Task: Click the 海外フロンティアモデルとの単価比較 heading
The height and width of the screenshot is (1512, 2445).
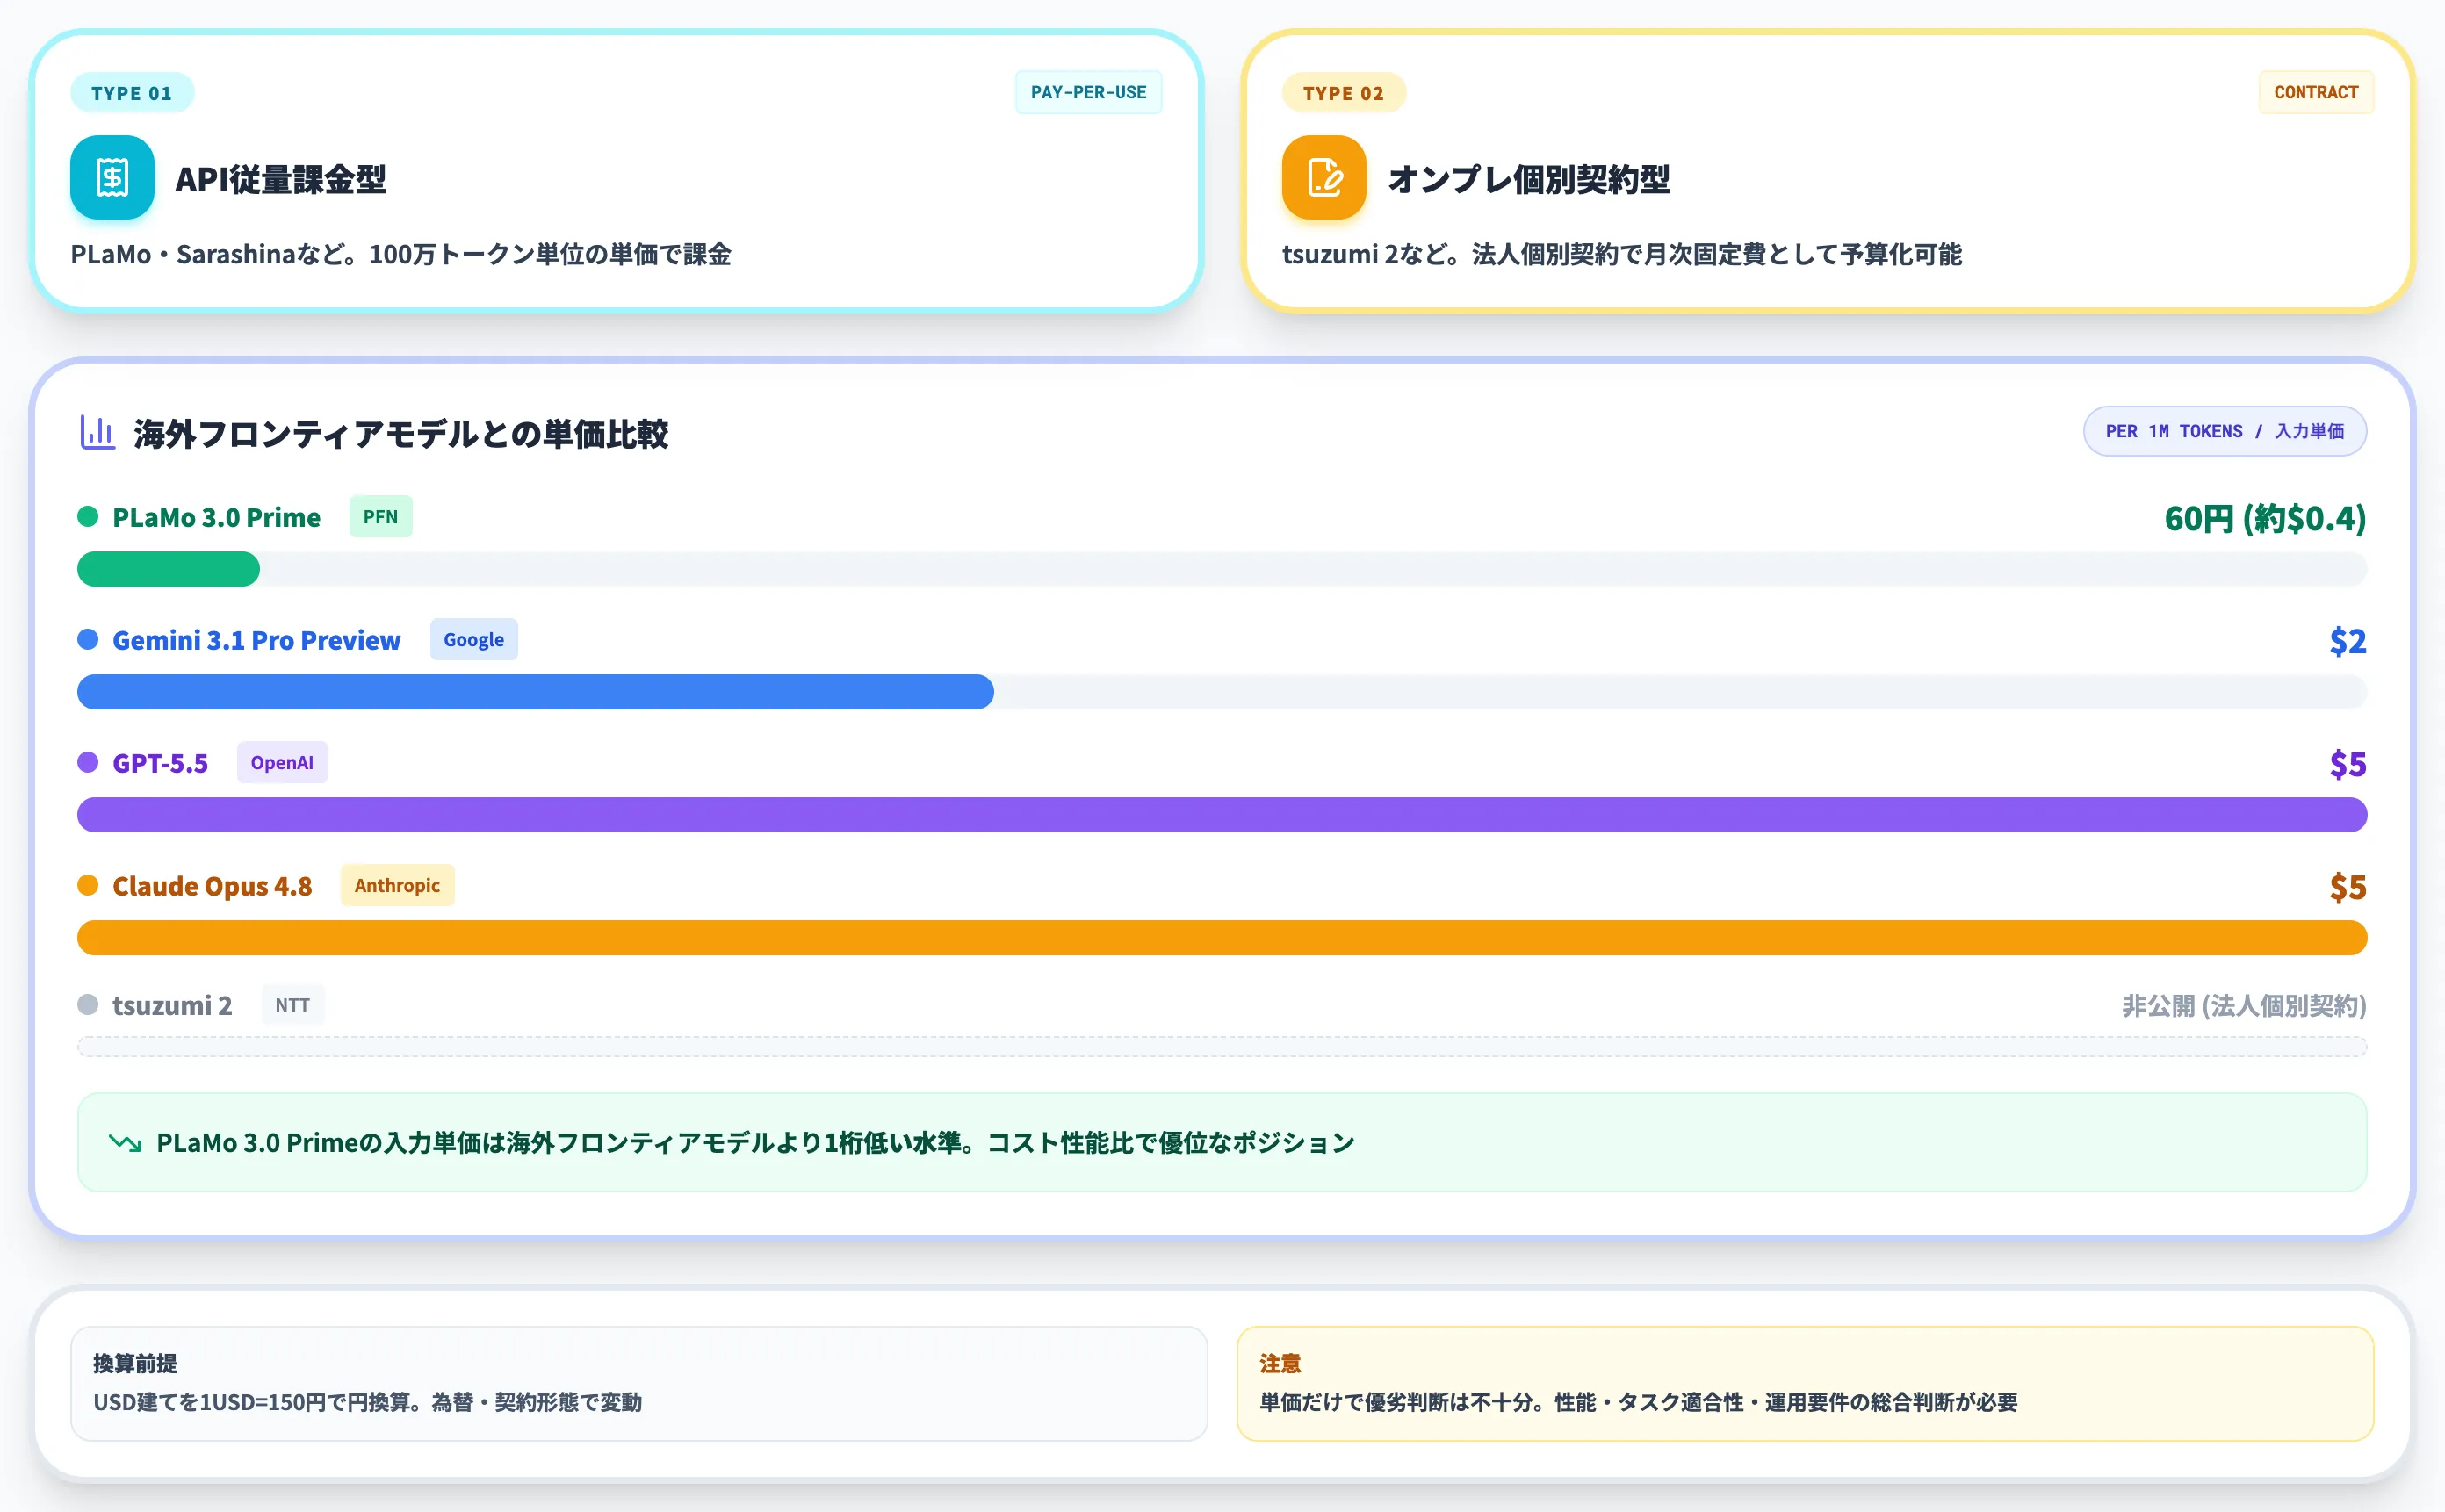Action: coord(401,434)
